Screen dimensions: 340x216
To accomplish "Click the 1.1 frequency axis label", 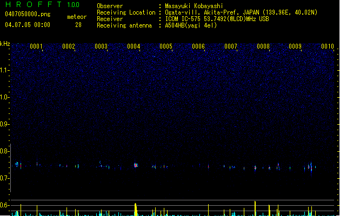I will pyautogui.click(x=4, y=70).
